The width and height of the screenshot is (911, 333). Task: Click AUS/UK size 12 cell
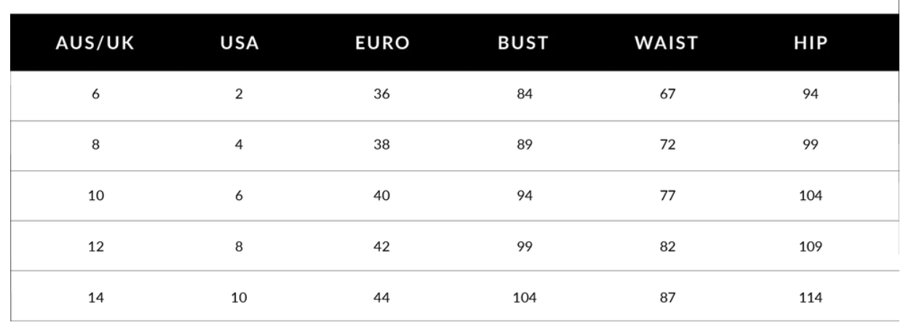coord(95,246)
